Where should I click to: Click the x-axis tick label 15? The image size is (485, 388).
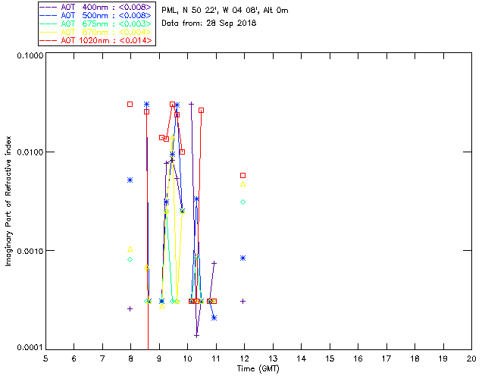[x=330, y=358]
